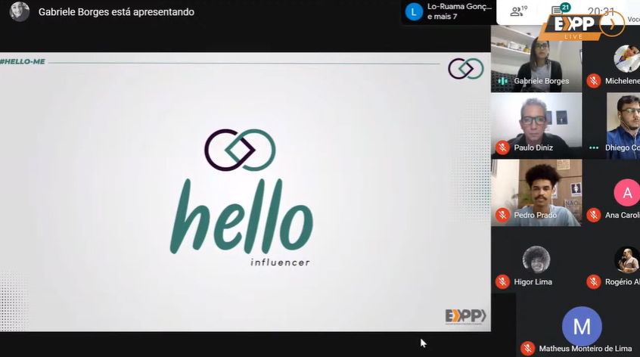Click Higor Lima profile picture
The width and height of the screenshot is (640, 357).
pyautogui.click(x=536, y=259)
